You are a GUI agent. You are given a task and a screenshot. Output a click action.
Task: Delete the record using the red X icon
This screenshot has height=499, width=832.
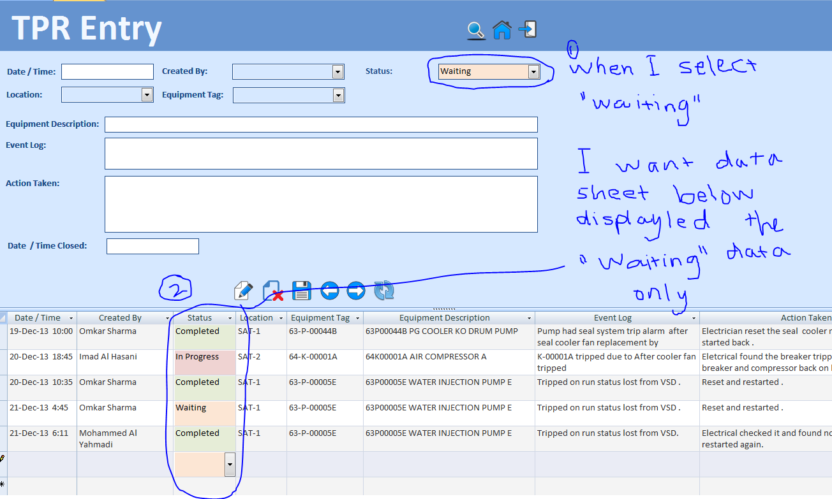(x=273, y=291)
